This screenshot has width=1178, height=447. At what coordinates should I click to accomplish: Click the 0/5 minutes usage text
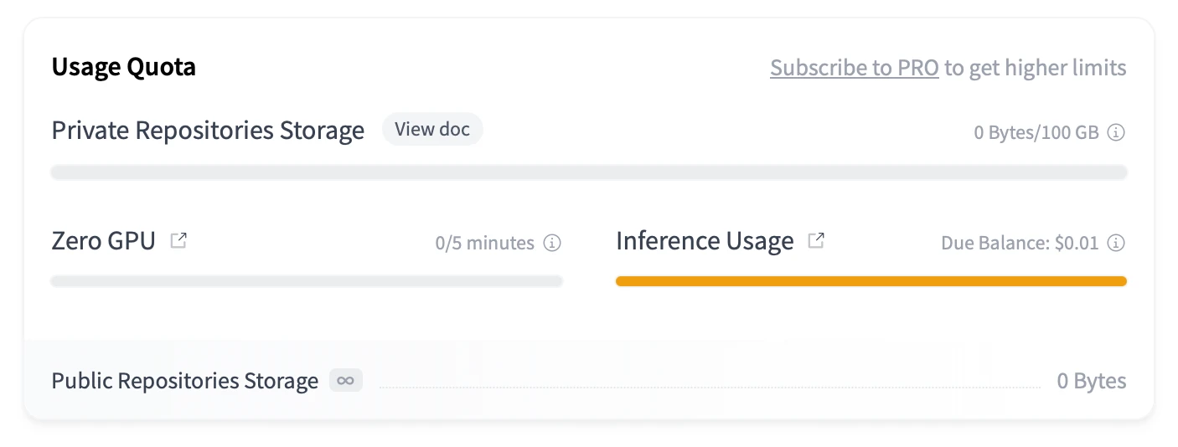click(x=484, y=243)
